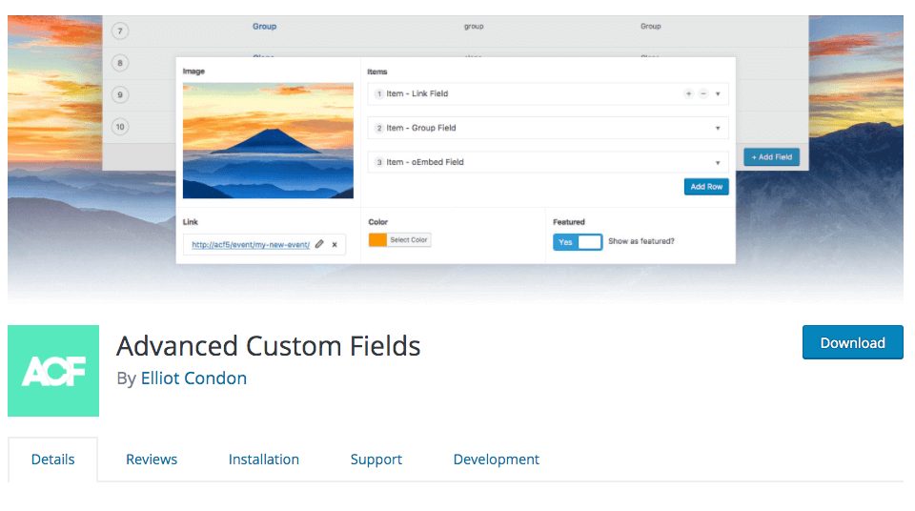
Task: Switch to the Reviews tab
Action: coord(152,460)
